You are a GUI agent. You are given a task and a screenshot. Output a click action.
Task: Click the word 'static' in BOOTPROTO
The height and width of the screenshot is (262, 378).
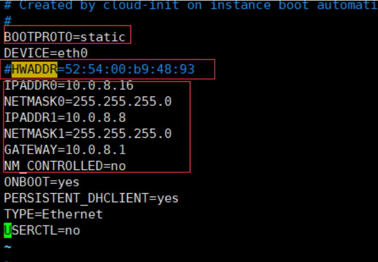(103, 37)
